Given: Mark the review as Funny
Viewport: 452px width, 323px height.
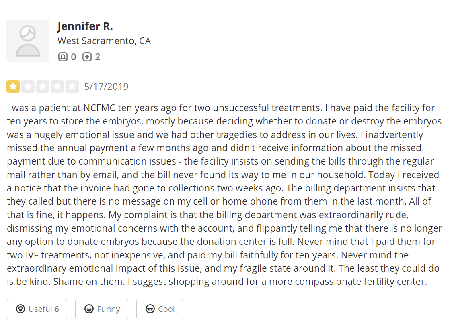Looking at the screenshot, I should pyautogui.click(x=102, y=309).
